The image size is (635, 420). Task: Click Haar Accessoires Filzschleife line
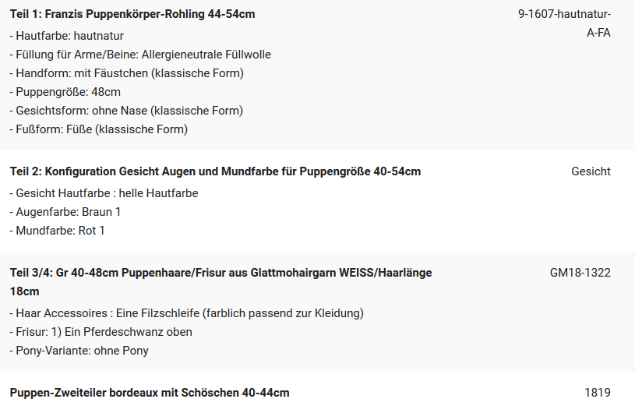[187, 313]
